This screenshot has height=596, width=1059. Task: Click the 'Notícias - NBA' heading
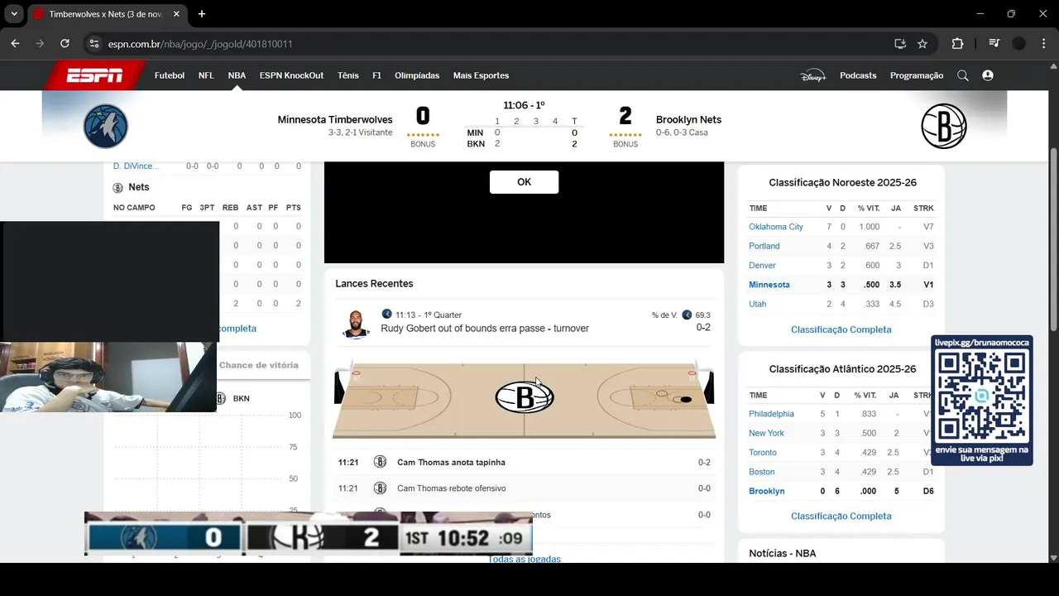click(x=782, y=553)
